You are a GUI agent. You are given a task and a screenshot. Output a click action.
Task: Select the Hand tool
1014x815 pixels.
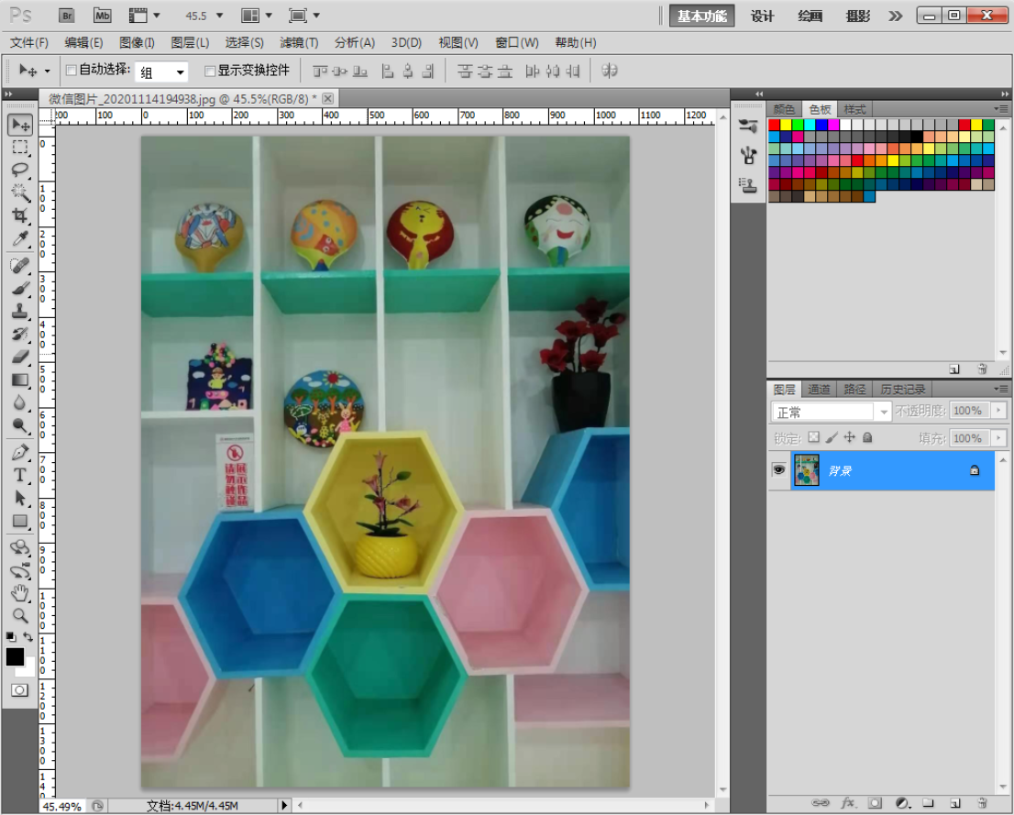pyautogui.click(x=20, y=592)
